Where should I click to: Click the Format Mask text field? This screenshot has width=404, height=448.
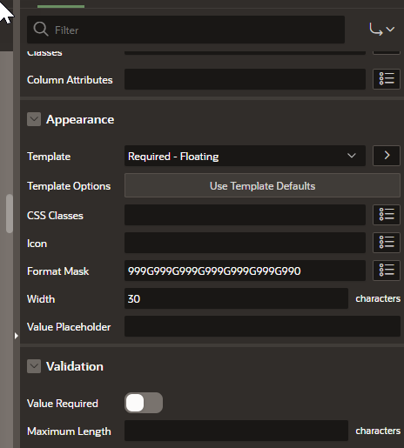[x=245, y=271]
